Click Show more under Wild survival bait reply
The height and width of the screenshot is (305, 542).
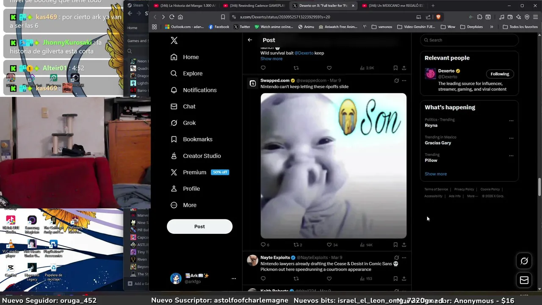tap(271, 58)
